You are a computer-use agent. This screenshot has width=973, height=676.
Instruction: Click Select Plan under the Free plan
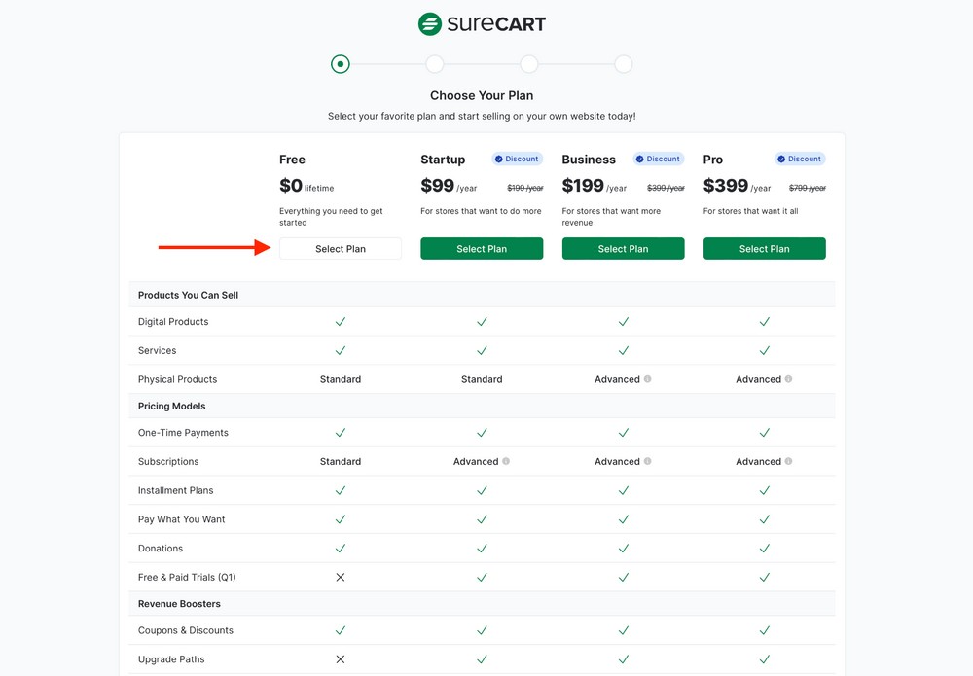click(x=340, y=248)
